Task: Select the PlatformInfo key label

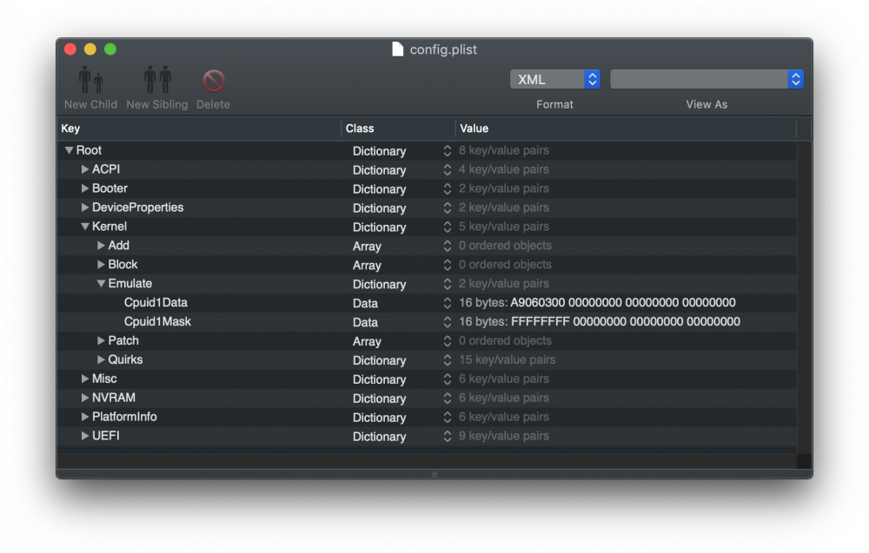Action: [124, 417]
